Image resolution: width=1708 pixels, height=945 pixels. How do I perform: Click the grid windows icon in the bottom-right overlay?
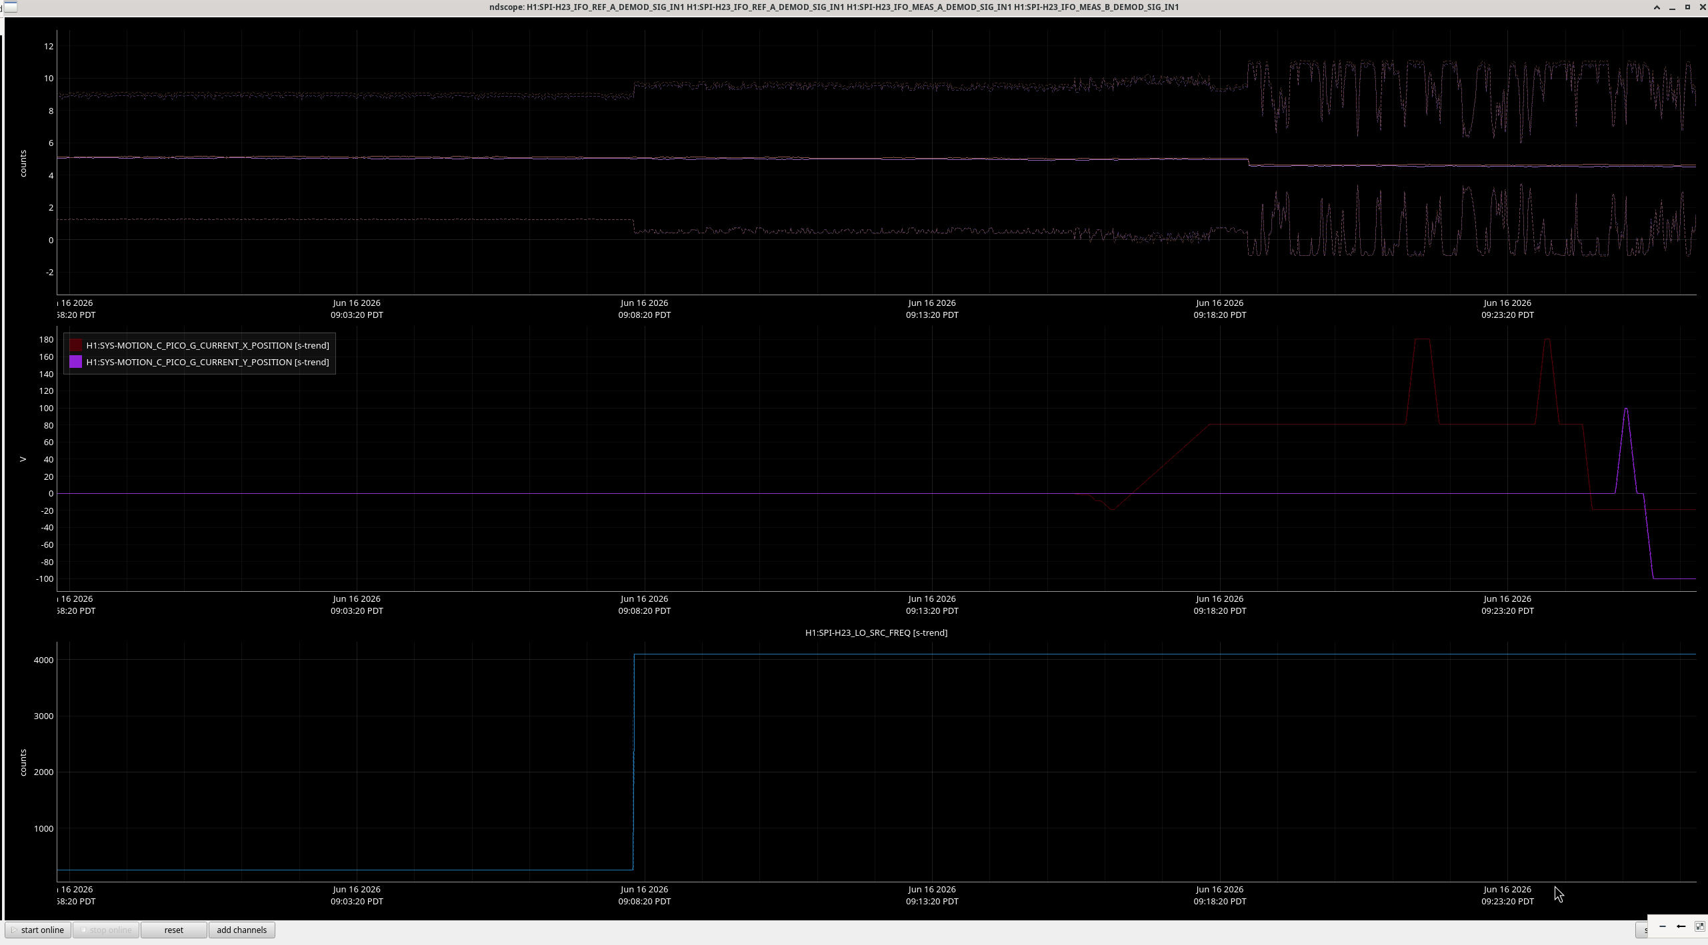pyautogui.click(x=1699, y=926)
